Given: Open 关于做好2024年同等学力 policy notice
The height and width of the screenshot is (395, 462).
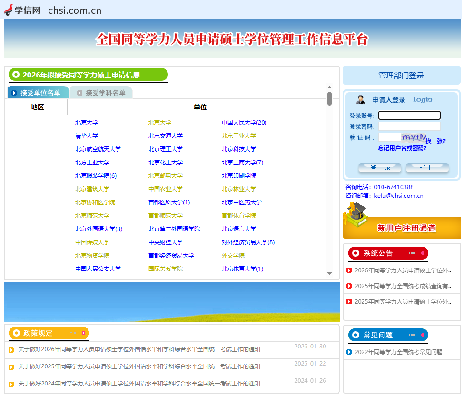Looking at the screenshot, I should click(139, 383).
